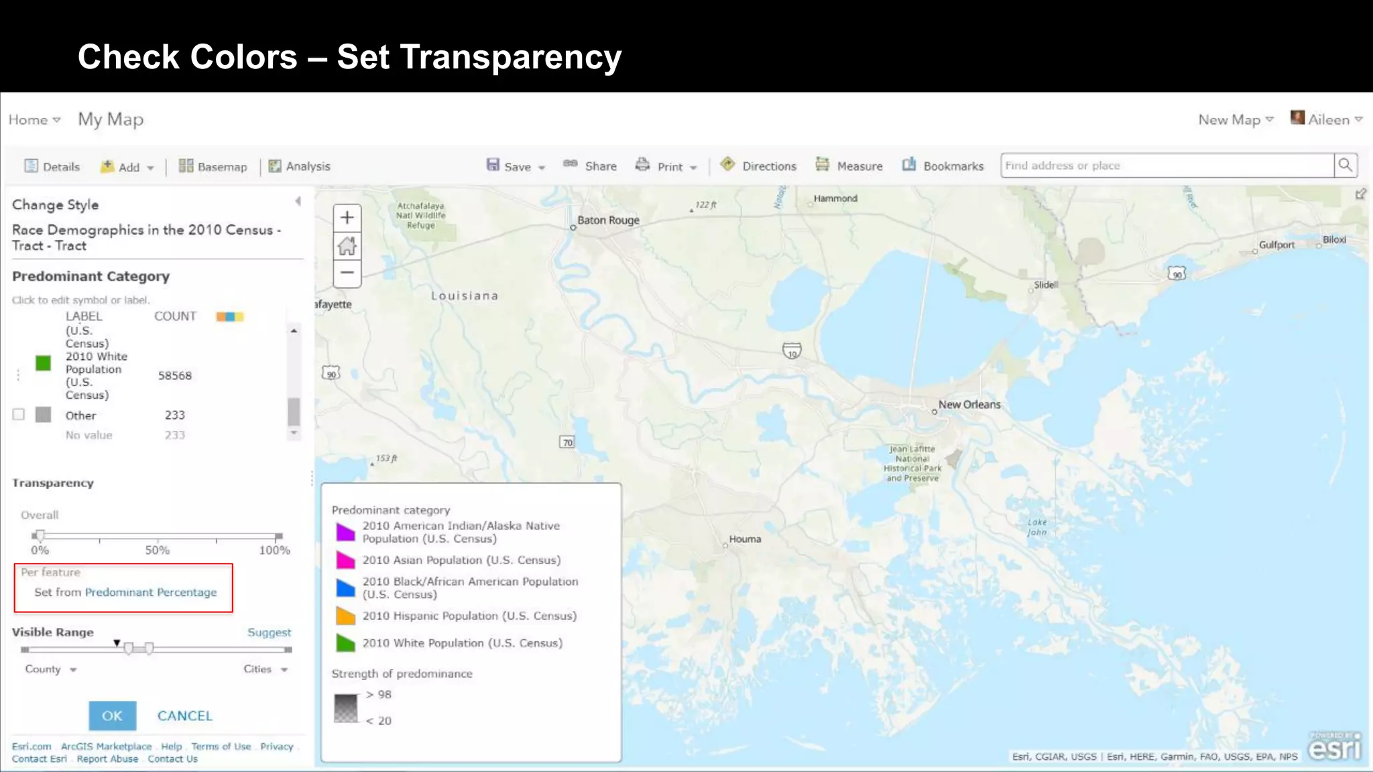The height and width of the screenshot is (772, 1373).
Task: Click the Save floppy disk icon
Action: point(493,165)
